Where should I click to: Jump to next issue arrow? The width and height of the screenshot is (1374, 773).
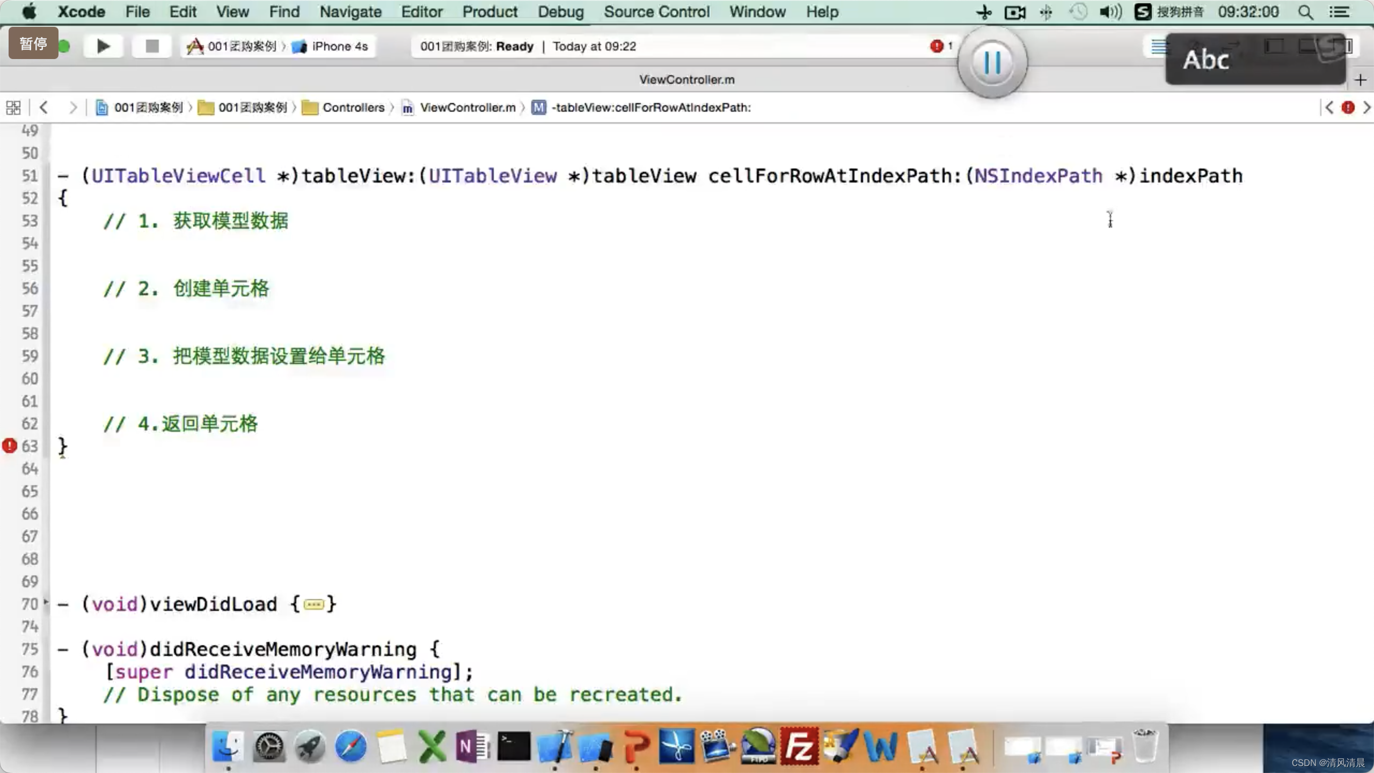1366,107
